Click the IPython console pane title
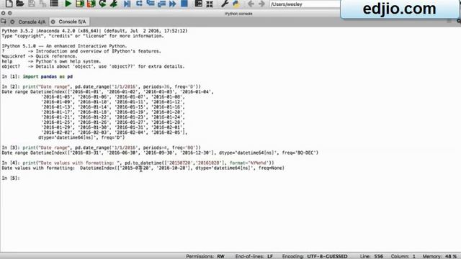The height and width of the screenshot is (259, 461). [x=238, y=14]
